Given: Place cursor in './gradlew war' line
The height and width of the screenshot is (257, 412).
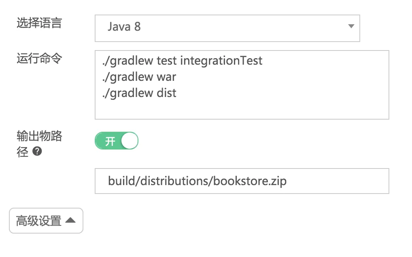Looking at the screenshot, I should (139, 77).
